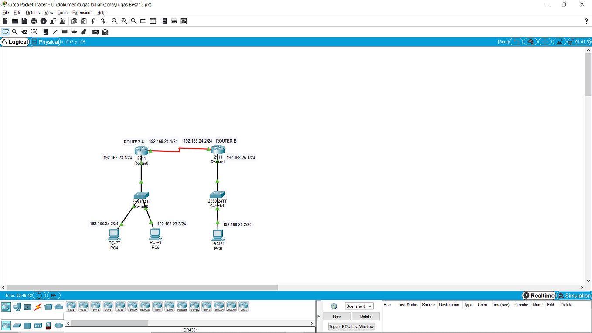Pick the Place Note tool
This screenshot has height=333, width=592.
point(45,32)
